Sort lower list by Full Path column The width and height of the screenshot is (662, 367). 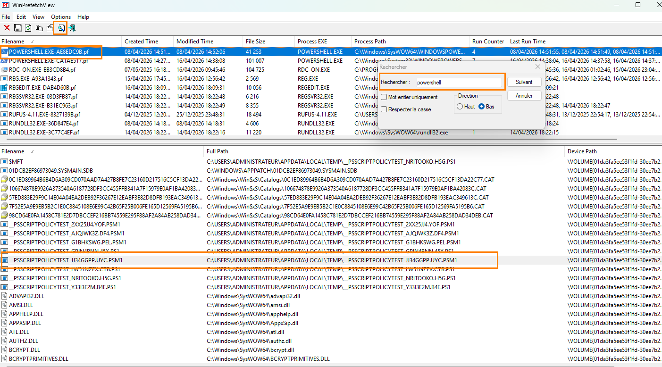click(385, 151)
